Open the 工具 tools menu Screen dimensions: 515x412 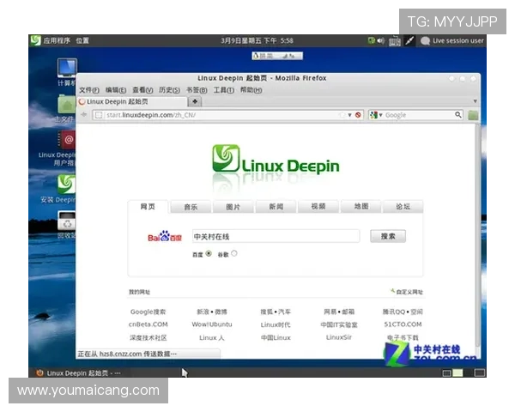(x=223, y=90)
